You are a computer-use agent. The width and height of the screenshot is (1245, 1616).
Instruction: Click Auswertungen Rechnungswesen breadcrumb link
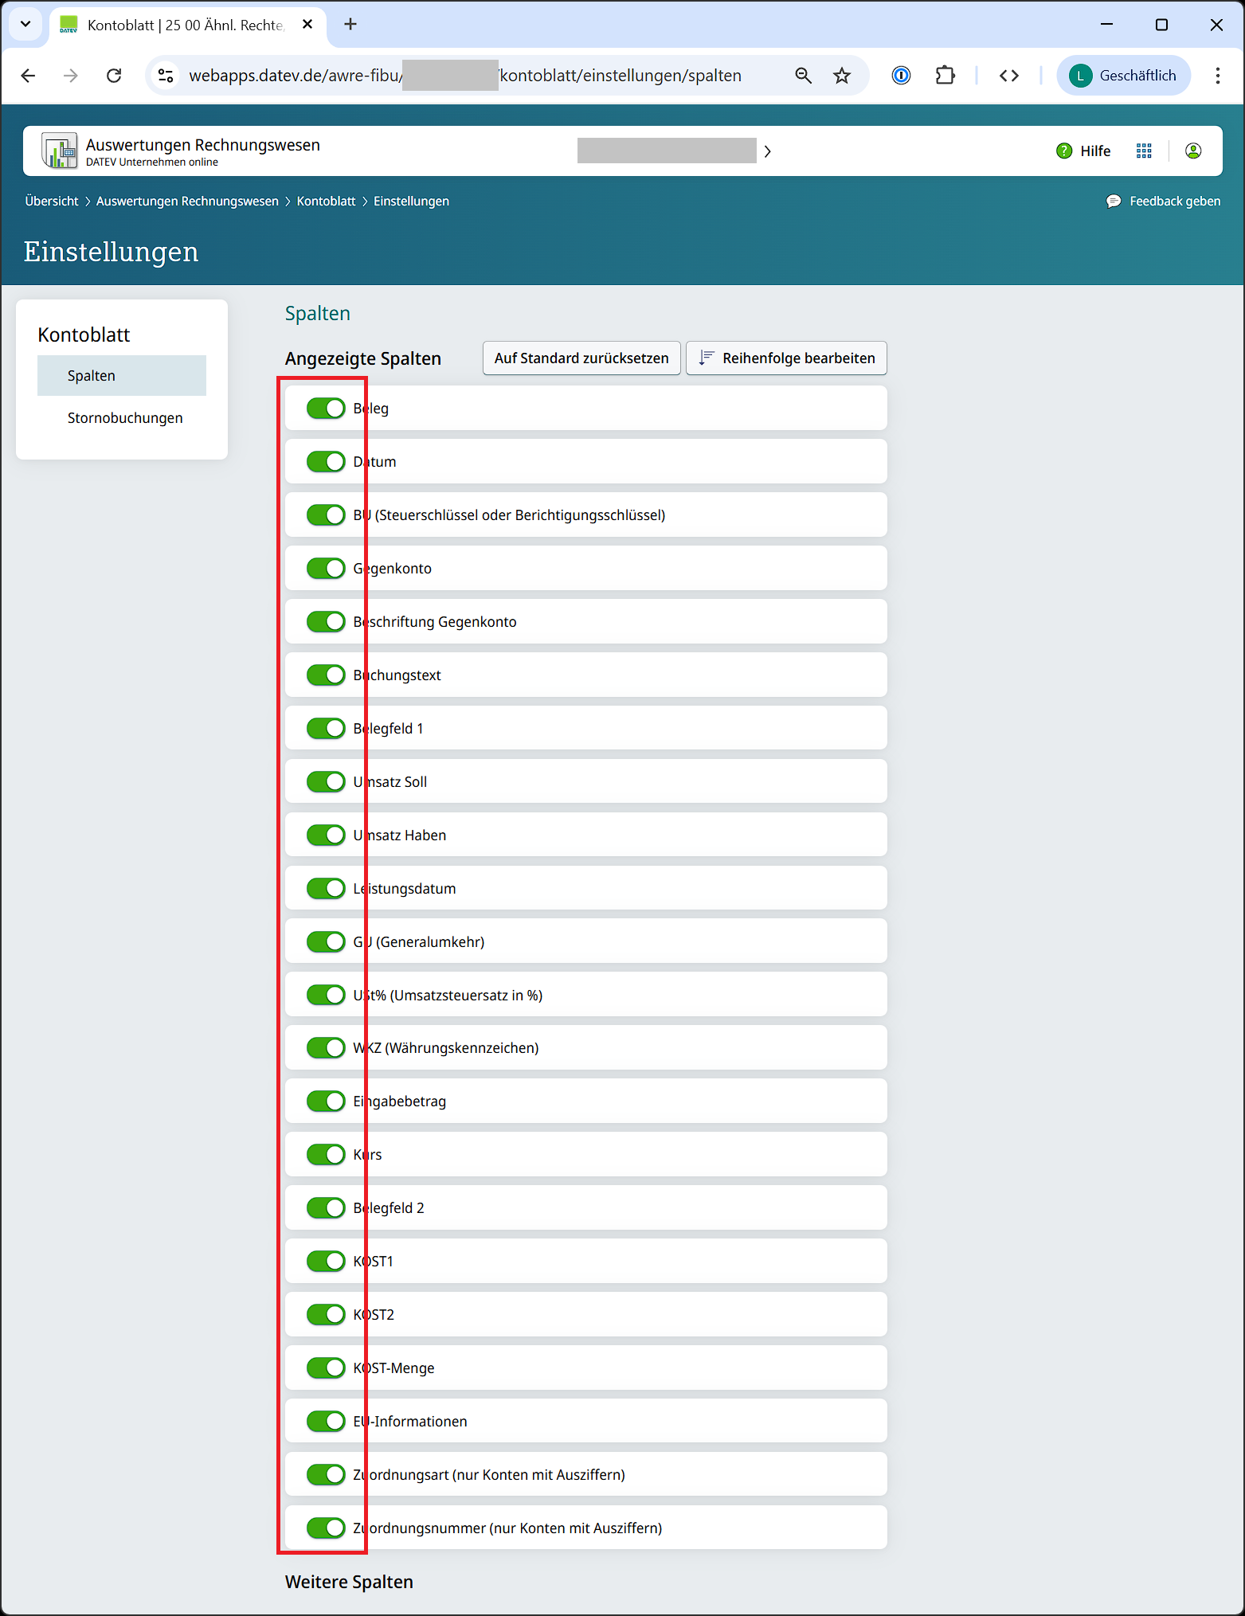pyautogui.click(x=187, y=202)
